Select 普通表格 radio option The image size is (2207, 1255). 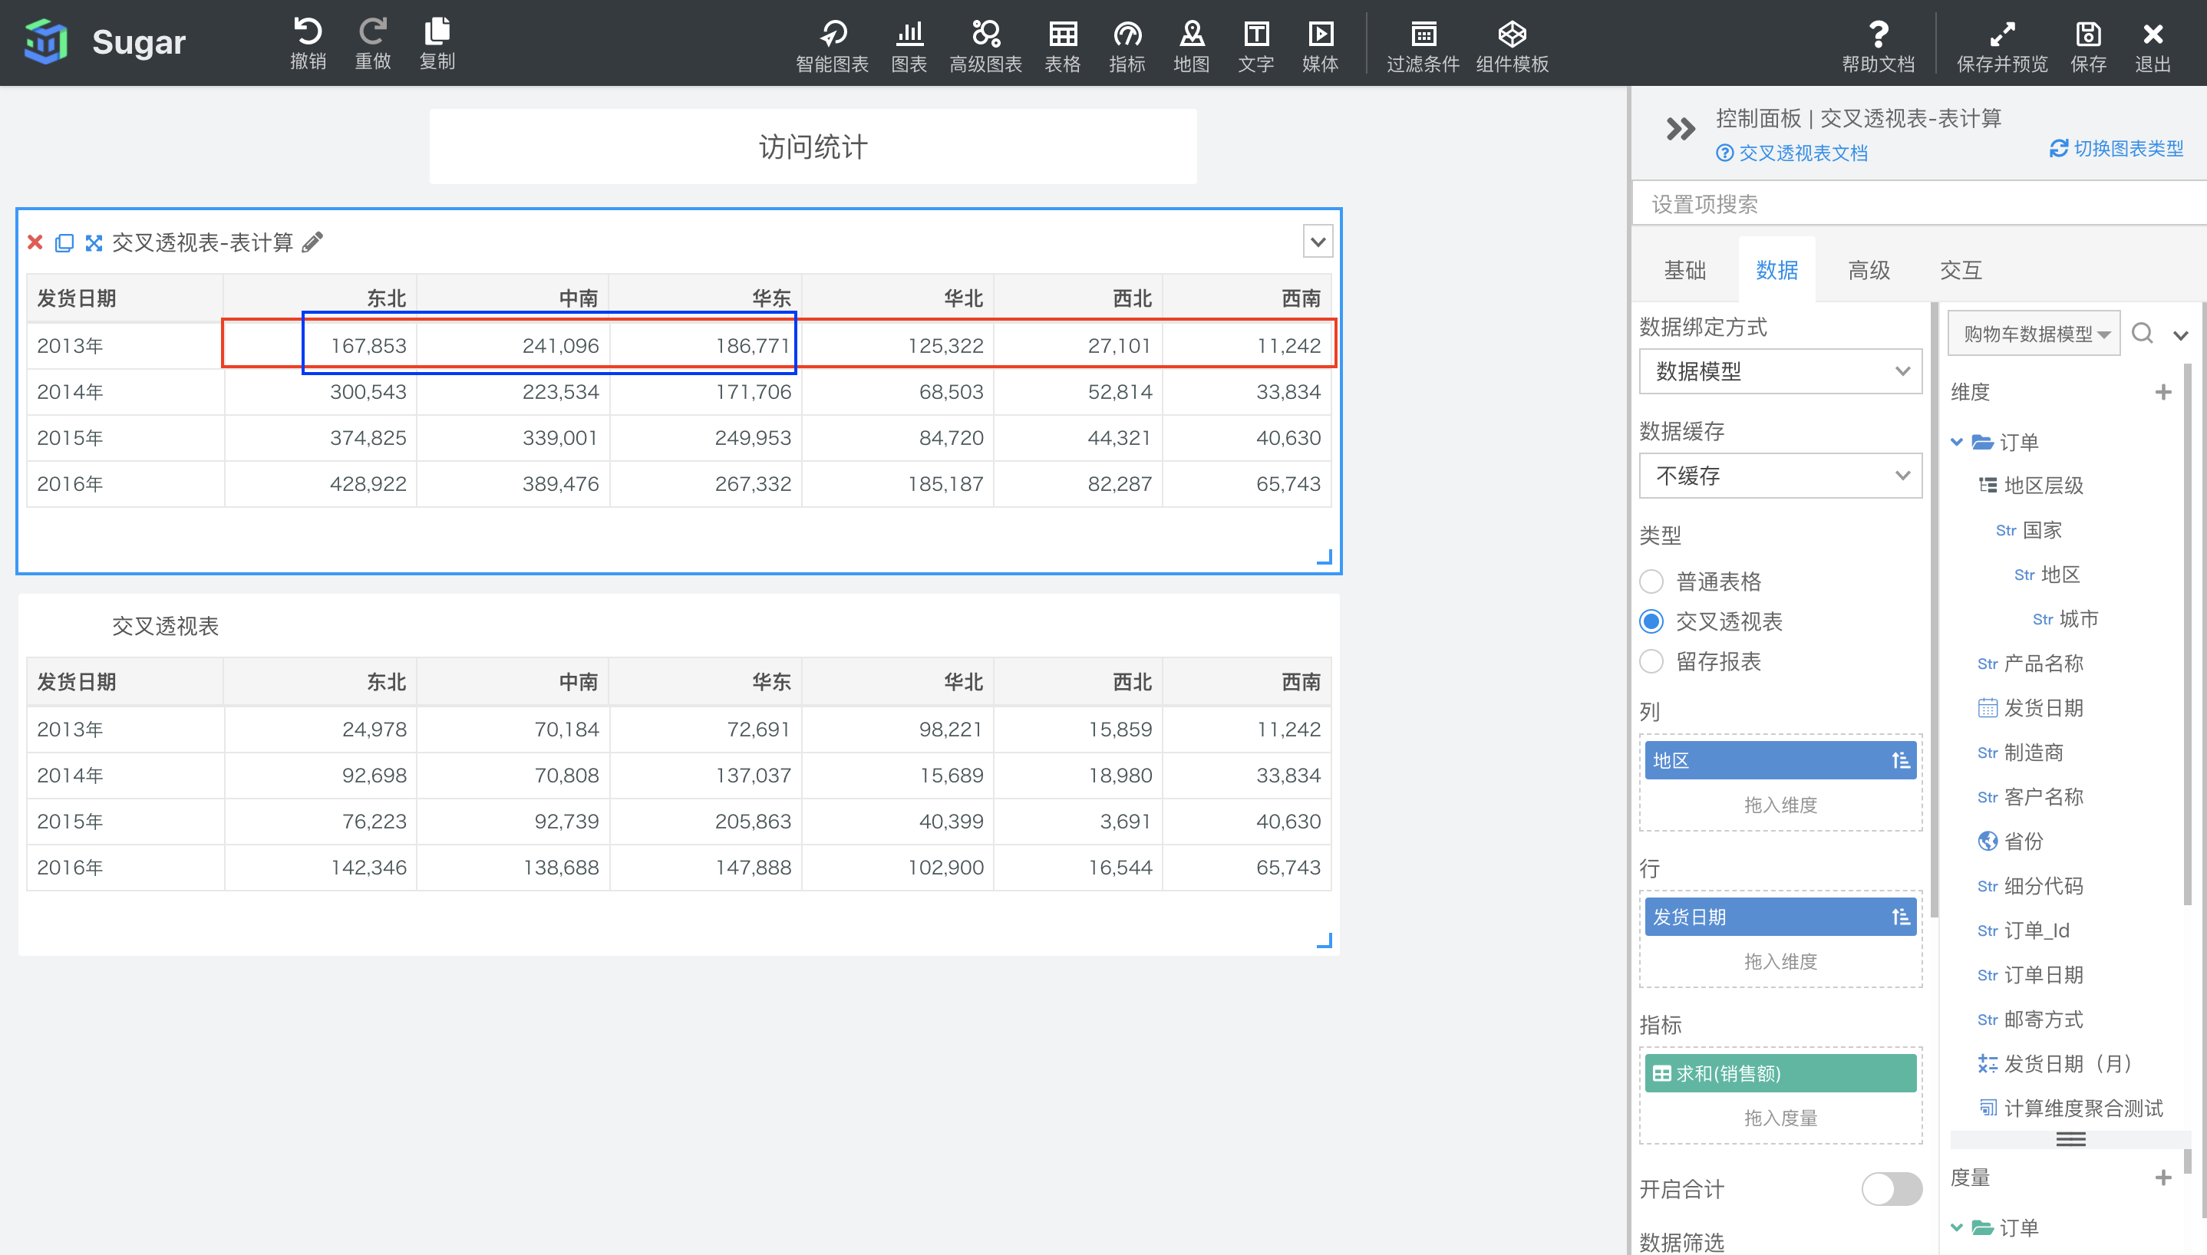[1651, 581]
